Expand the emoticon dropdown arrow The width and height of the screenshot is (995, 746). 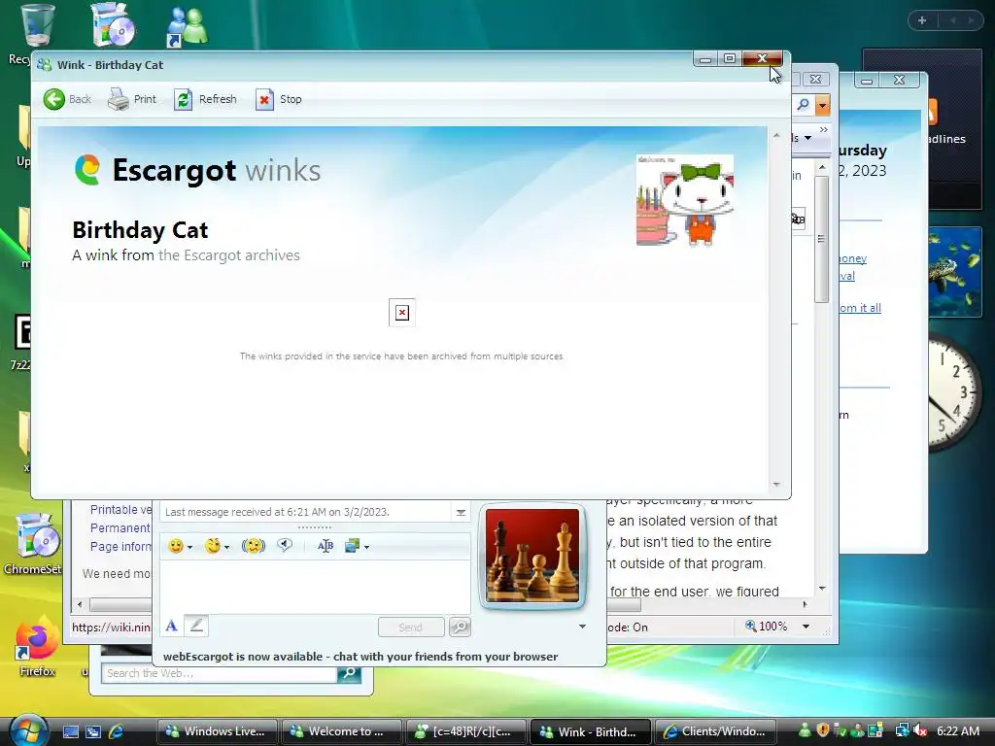[x=189, y=547]
